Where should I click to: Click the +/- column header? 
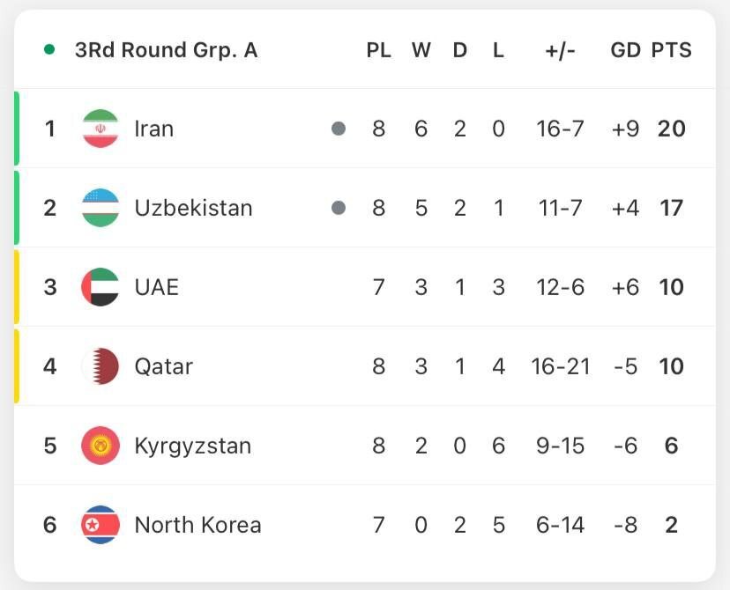(559, 50)
